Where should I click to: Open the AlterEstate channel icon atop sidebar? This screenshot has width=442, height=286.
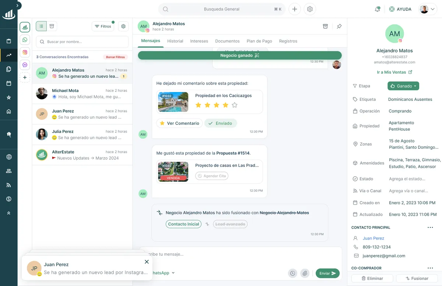click(25, 26)
